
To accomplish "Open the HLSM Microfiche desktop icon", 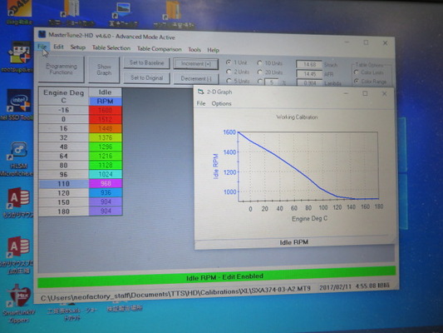I will click(18, 159).
